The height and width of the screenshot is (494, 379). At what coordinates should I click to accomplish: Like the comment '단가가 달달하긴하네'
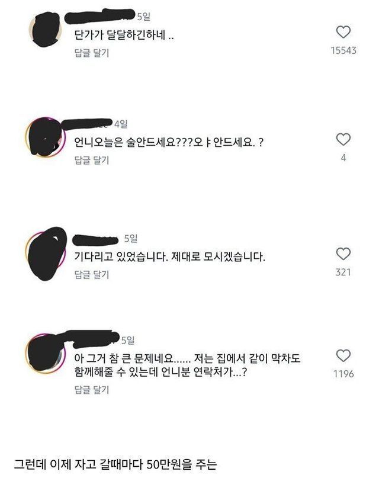pos(343,32)
